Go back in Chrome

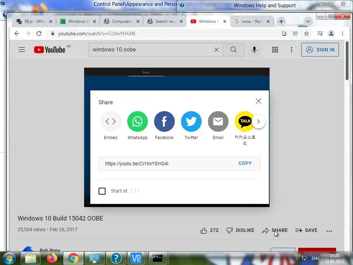[17, 33]
